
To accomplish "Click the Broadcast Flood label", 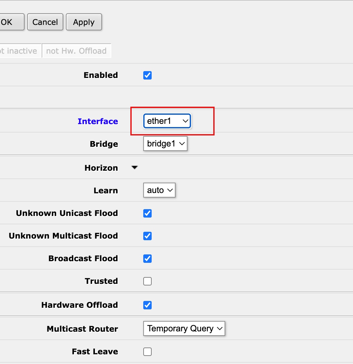I will [83, 258].
